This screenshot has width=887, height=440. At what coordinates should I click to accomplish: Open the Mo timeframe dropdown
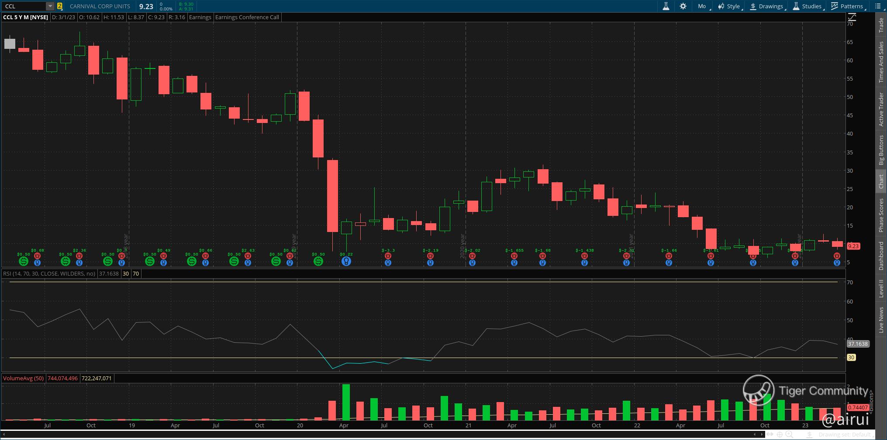click(x=702, y=6)
